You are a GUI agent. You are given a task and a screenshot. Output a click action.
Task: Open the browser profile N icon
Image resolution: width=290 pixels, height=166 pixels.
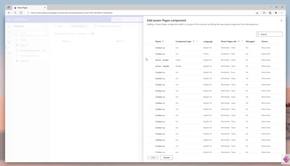click(x=276, y=13)
